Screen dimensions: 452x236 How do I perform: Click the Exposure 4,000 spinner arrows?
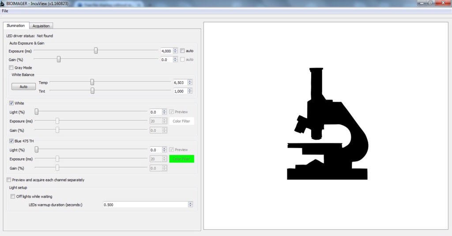point(175,51)
